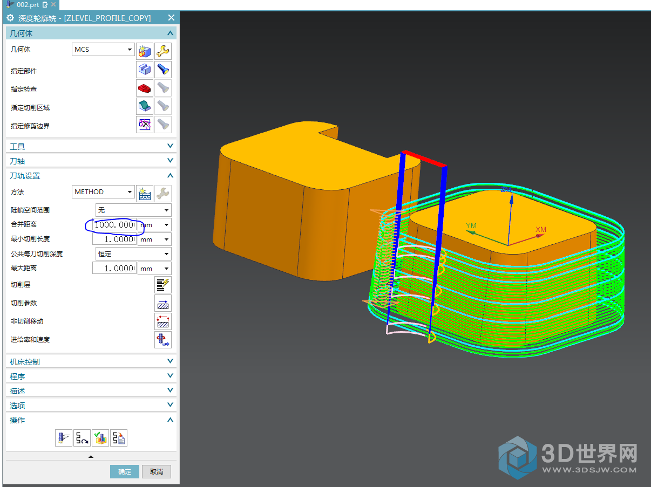Screen dimensions: 651x487
Task: Click Specify Trim Boundaries (指定修剪边界) icon
Action: tap(144, 126)
